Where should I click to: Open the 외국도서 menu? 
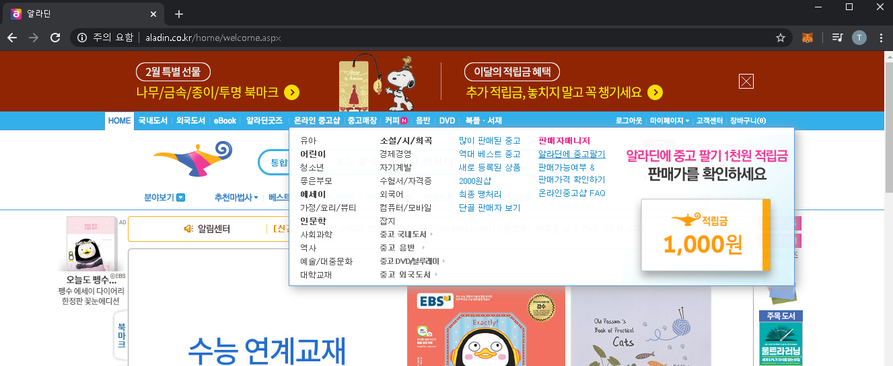pos(190,121)
